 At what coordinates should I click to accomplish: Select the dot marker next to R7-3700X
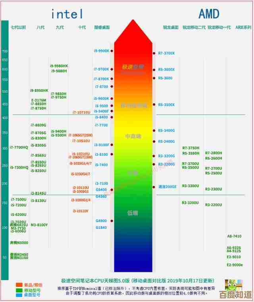pos(154,53)
